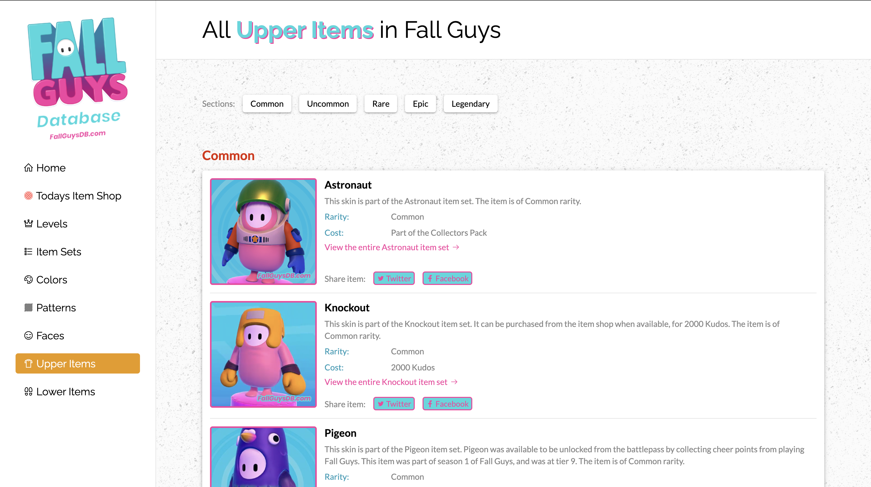Open the Fall Guys Database logo
The width and height of the screenshot is (871, 487).
point(78,78)
